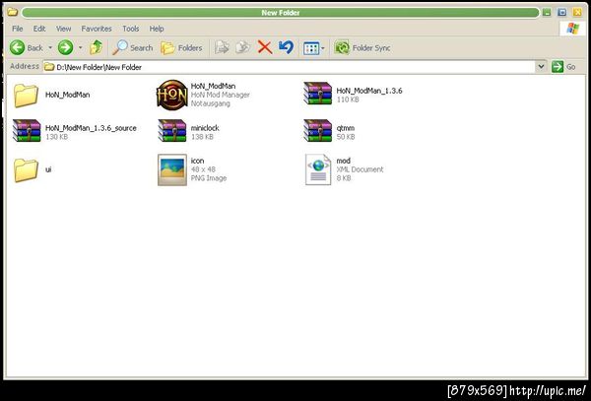The width and height of the screenshot is (591, 401).
Task: Select the qtmm archive icon
Action: click(x=318, y=130)
